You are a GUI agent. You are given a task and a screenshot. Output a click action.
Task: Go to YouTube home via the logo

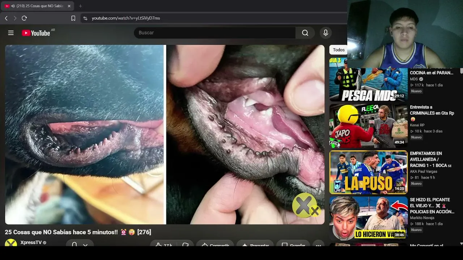tap(36, 33)
